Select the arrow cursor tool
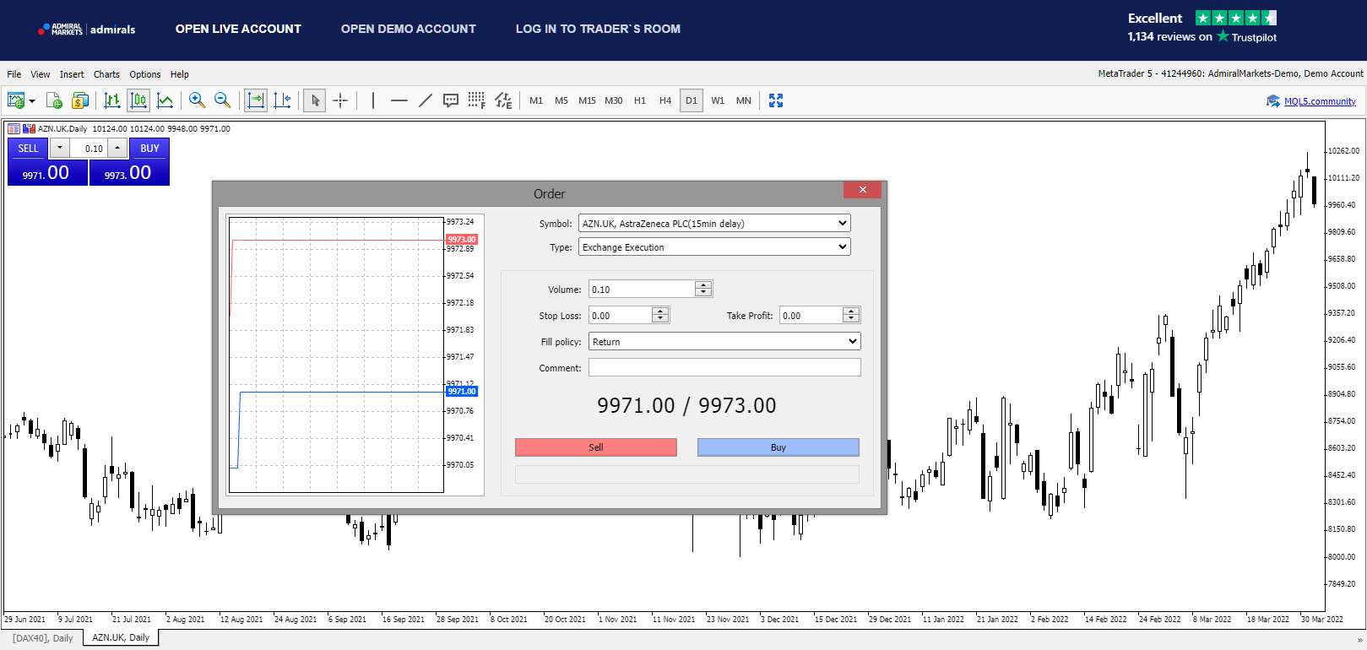The height and width of the screenshot is (650, 1367). point(315,100)
